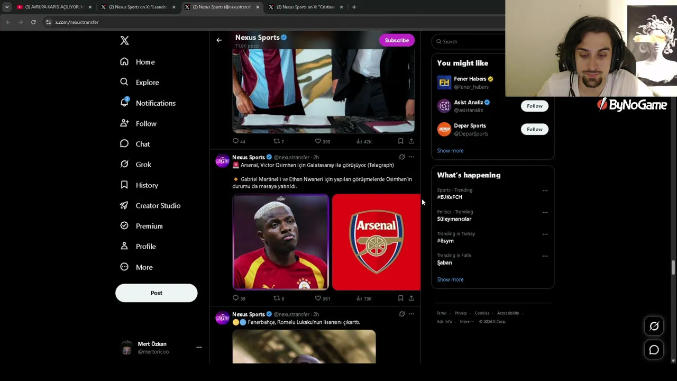Open the Terms footer link

pos(442,313)
